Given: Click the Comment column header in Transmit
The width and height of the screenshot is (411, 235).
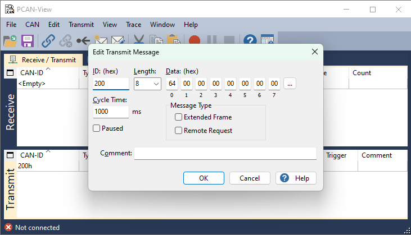Looking at the screenshot, I should [x=382, y=155].
